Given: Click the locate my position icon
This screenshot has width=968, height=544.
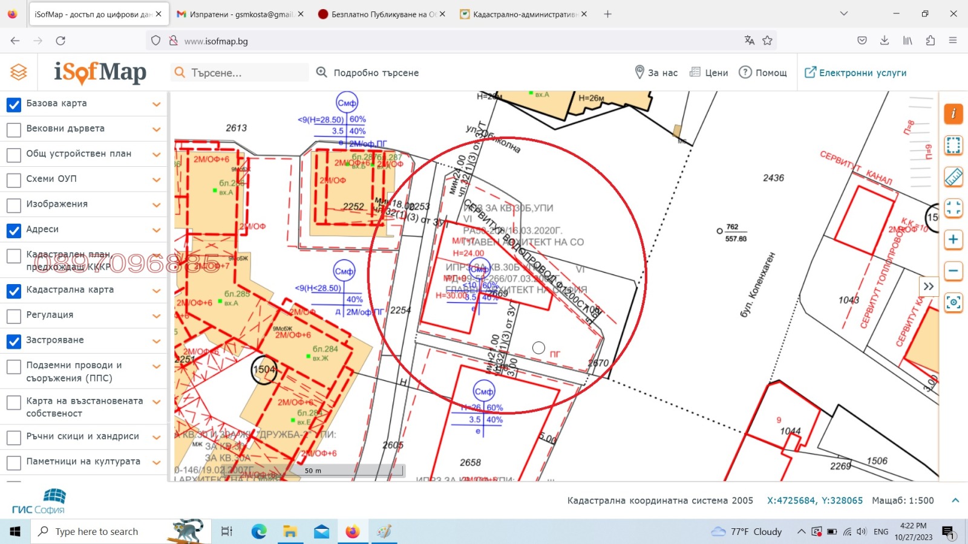Looking at the screenshot, I should pyautogui.click(x=953, y=302).
